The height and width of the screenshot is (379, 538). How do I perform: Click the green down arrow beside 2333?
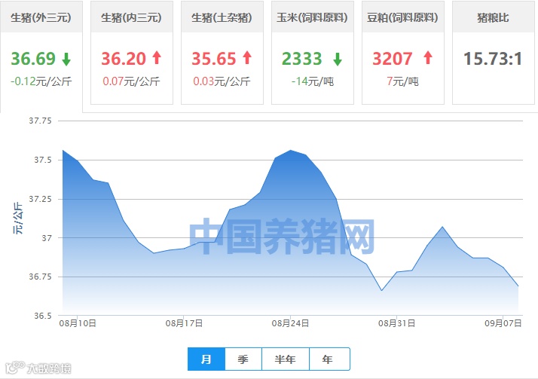[338, 59]
